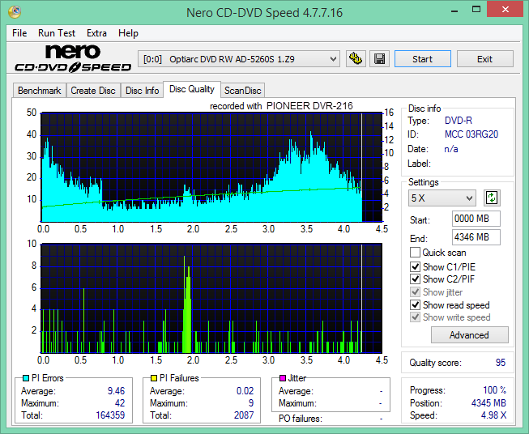Open the 5 X speed dropdown

[x=442, y=198]
